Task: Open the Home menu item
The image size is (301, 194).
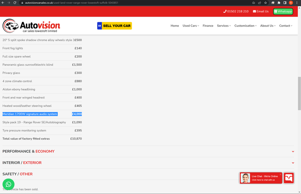Action: point(175,26)
